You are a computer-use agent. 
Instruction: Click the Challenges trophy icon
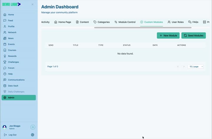(5, 62)
